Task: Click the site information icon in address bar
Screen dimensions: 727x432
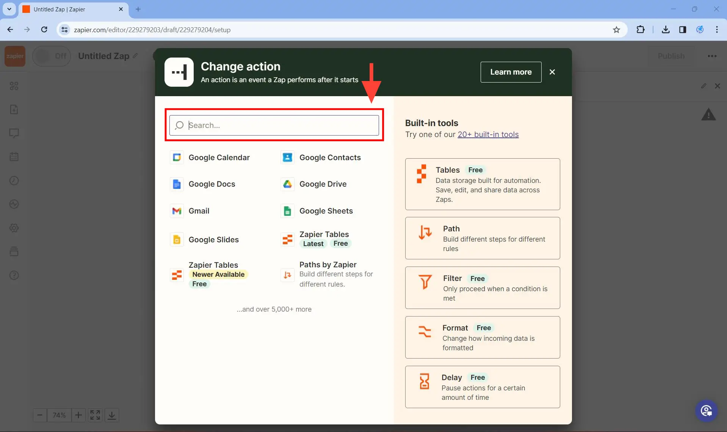Action: pyautogui.click(x=65, y=30)
